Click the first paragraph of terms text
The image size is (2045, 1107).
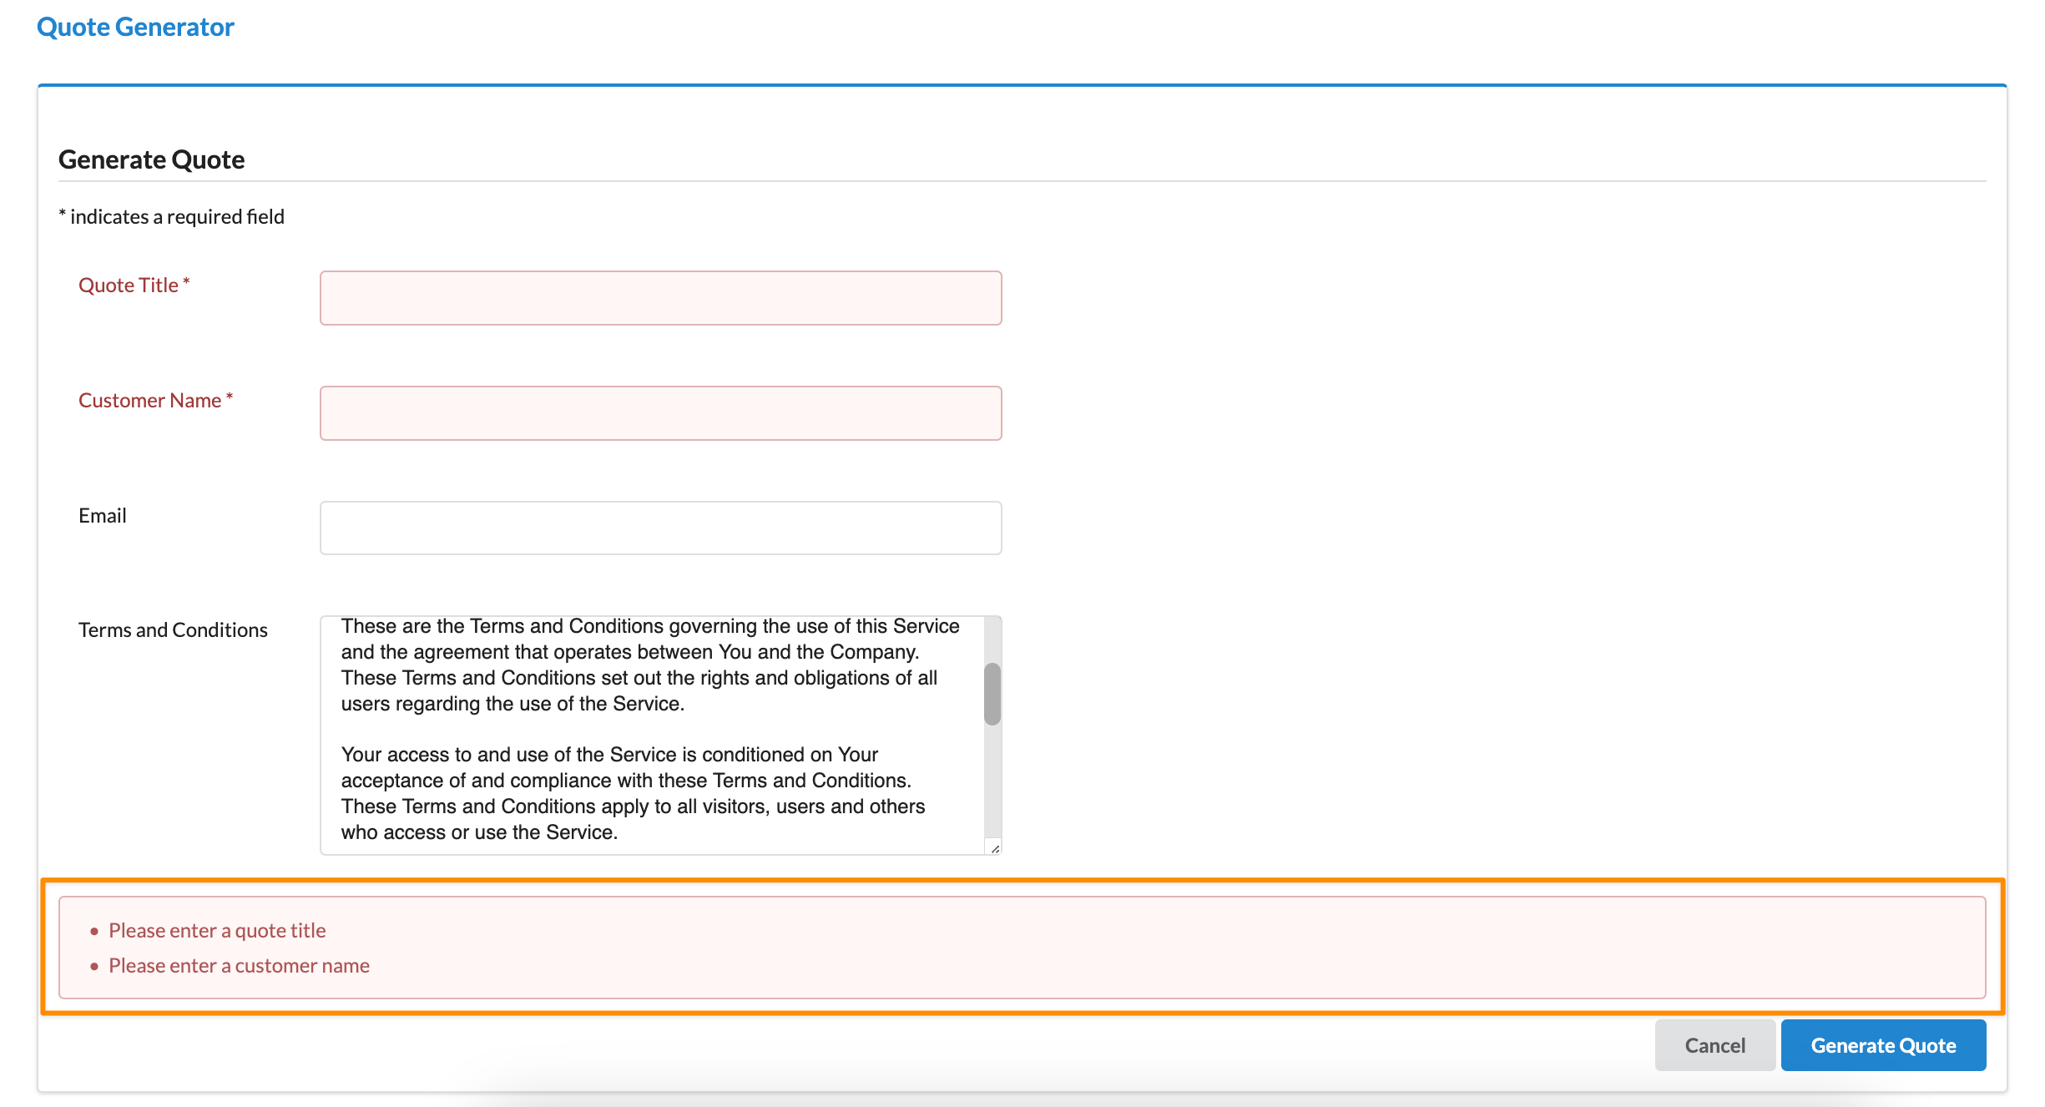pos(639,665)
